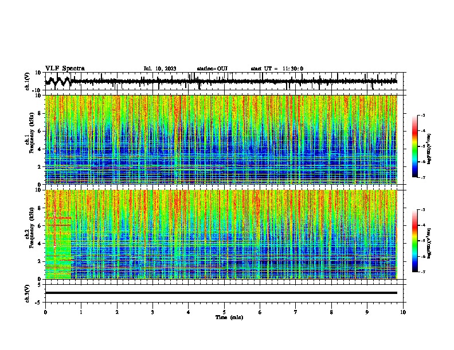
Task: Click the "station=OUI" header label
Action: 212,69
